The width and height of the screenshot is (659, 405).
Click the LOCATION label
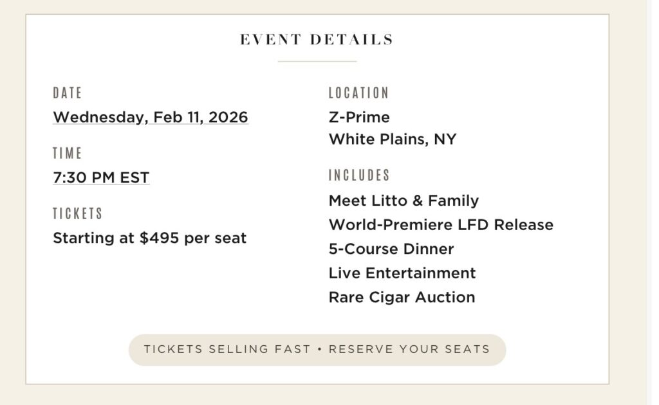point(358,93)
